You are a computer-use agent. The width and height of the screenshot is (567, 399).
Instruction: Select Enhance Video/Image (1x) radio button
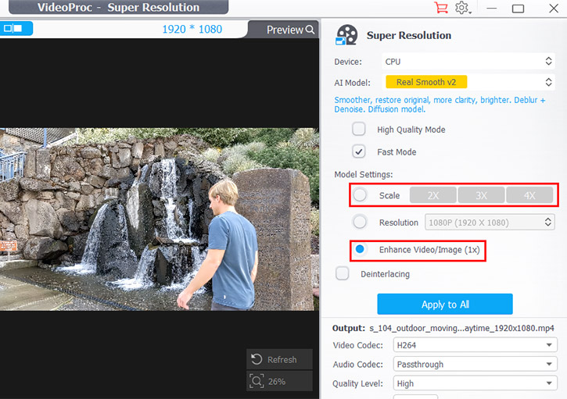(360, 249)
